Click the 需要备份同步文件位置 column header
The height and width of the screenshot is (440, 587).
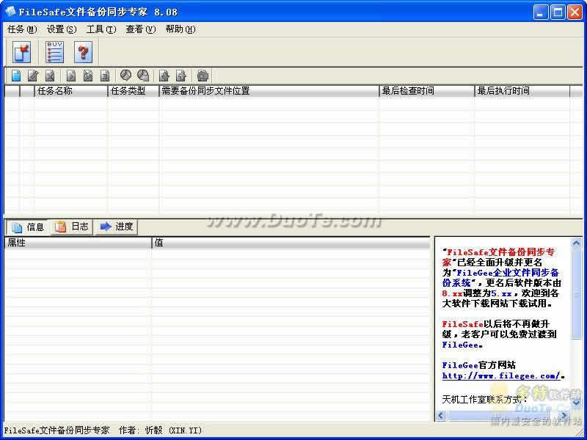click(269, 91)
